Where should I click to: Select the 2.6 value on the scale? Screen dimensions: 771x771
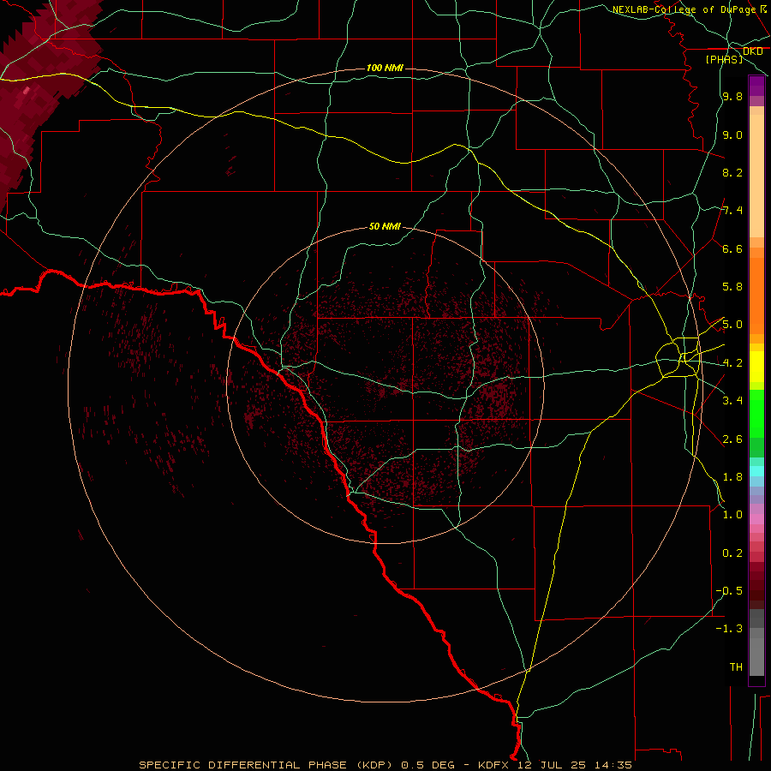tap(732, 439)
